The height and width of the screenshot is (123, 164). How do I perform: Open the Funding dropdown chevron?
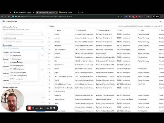(42, 55)
